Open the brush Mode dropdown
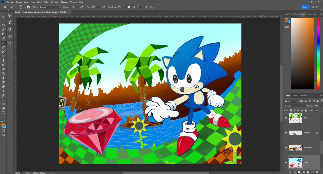Image resolution: width=323 pixels, height=174 pixels. 50,7
